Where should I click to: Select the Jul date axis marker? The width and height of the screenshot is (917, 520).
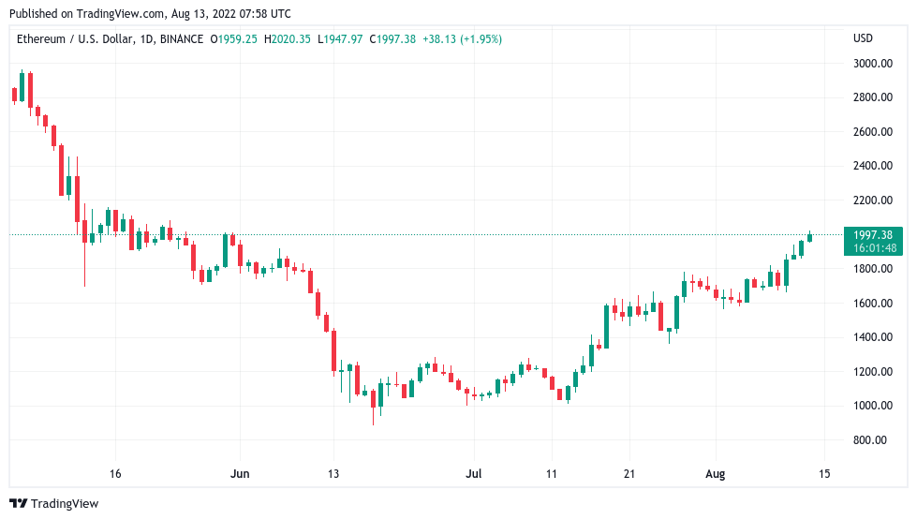tap(474, 474)
